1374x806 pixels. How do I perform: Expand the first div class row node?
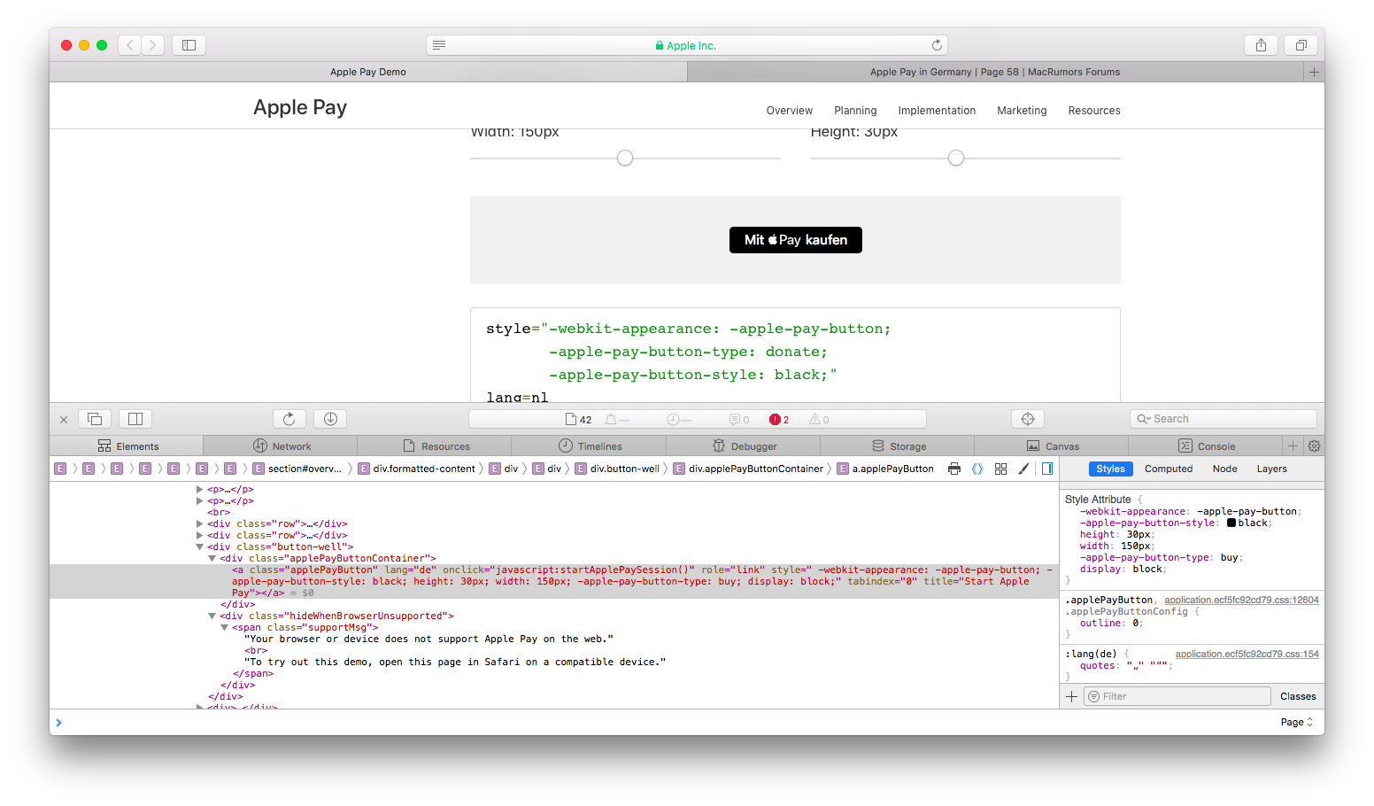click(x=199, y=523)
